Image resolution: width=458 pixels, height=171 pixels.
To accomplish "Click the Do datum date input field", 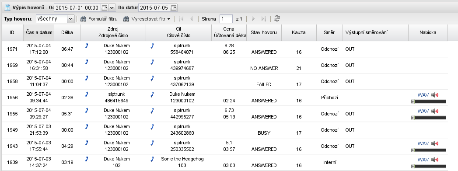I will tap(154, 7).
